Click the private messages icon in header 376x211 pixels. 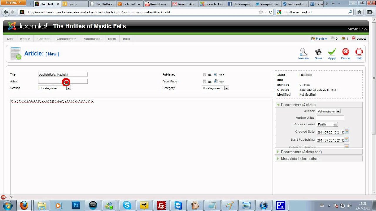click(x=333, y=38)
